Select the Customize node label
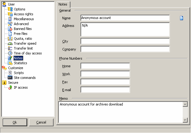This screenshot has height=133, width=191. 16,68
